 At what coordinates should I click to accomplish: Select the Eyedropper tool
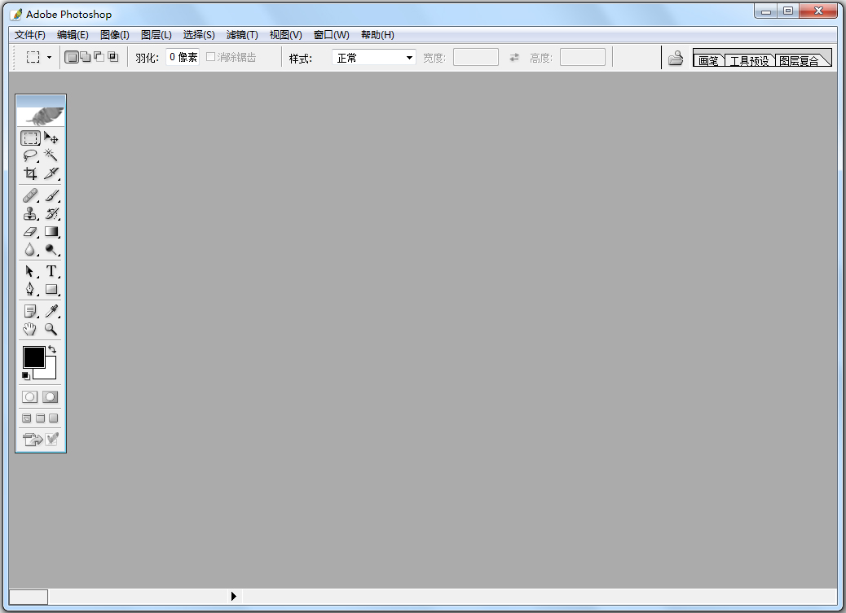coord(51,311)
